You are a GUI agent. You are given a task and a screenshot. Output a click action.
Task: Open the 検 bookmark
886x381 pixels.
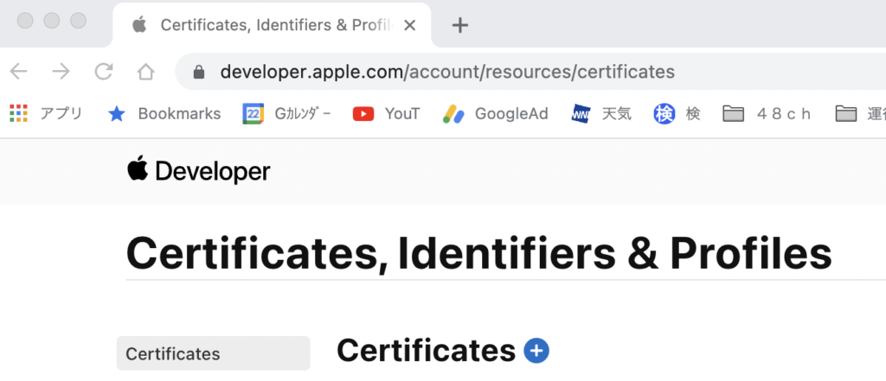coord(677,113)
